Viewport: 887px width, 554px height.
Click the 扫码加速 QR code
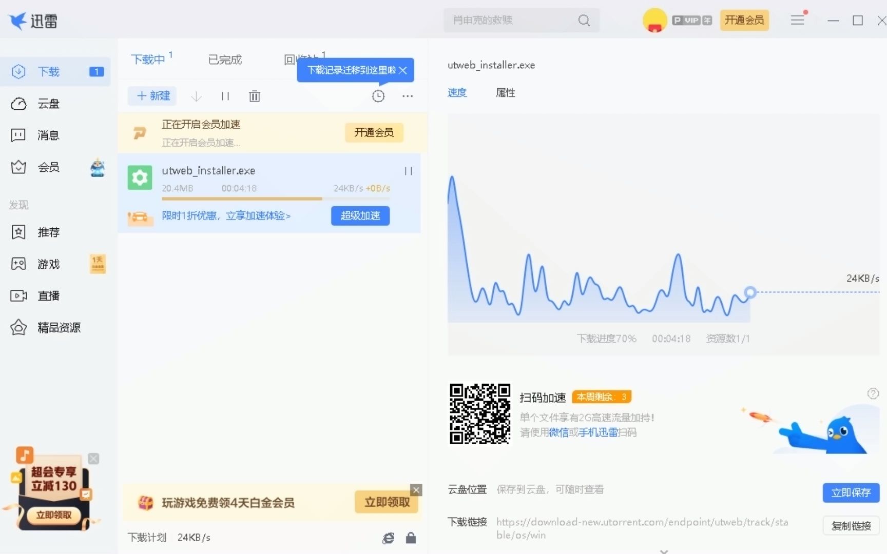pos(480,413)
